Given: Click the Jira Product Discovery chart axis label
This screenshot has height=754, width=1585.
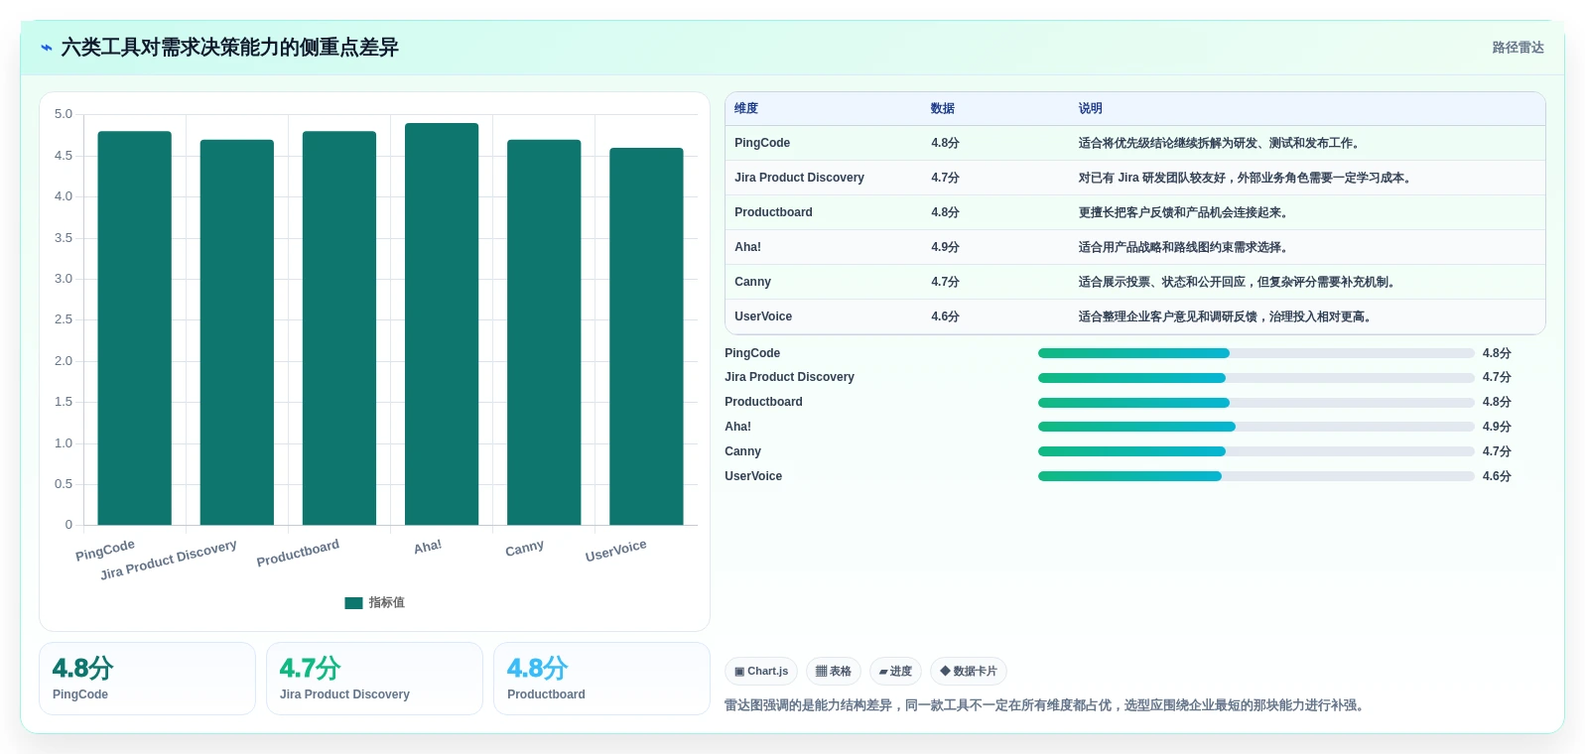Looking at the screenshot, I should click(169, 560).
